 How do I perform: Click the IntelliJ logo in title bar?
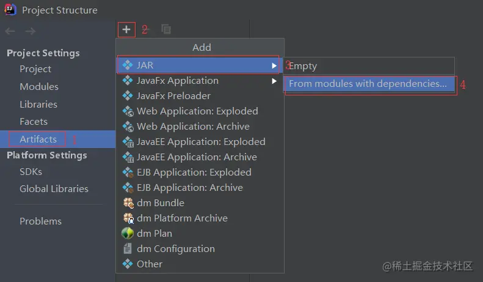point(10,10)
